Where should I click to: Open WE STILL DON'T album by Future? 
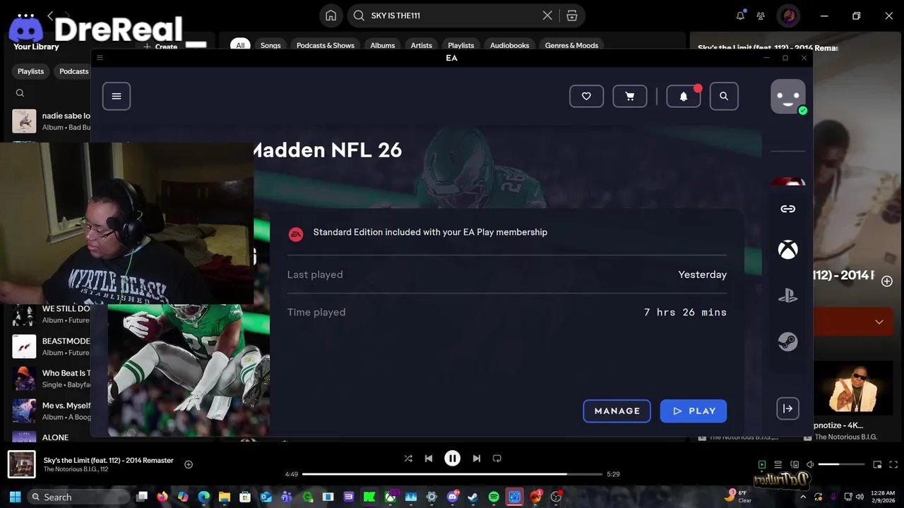click(x=51, y=314)
